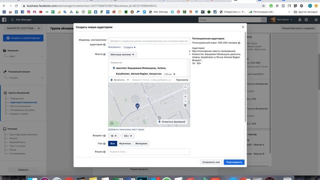Select Женщины gender option
Image resolution: width=320 pixels, height=180 pixels.
point(141,143)
